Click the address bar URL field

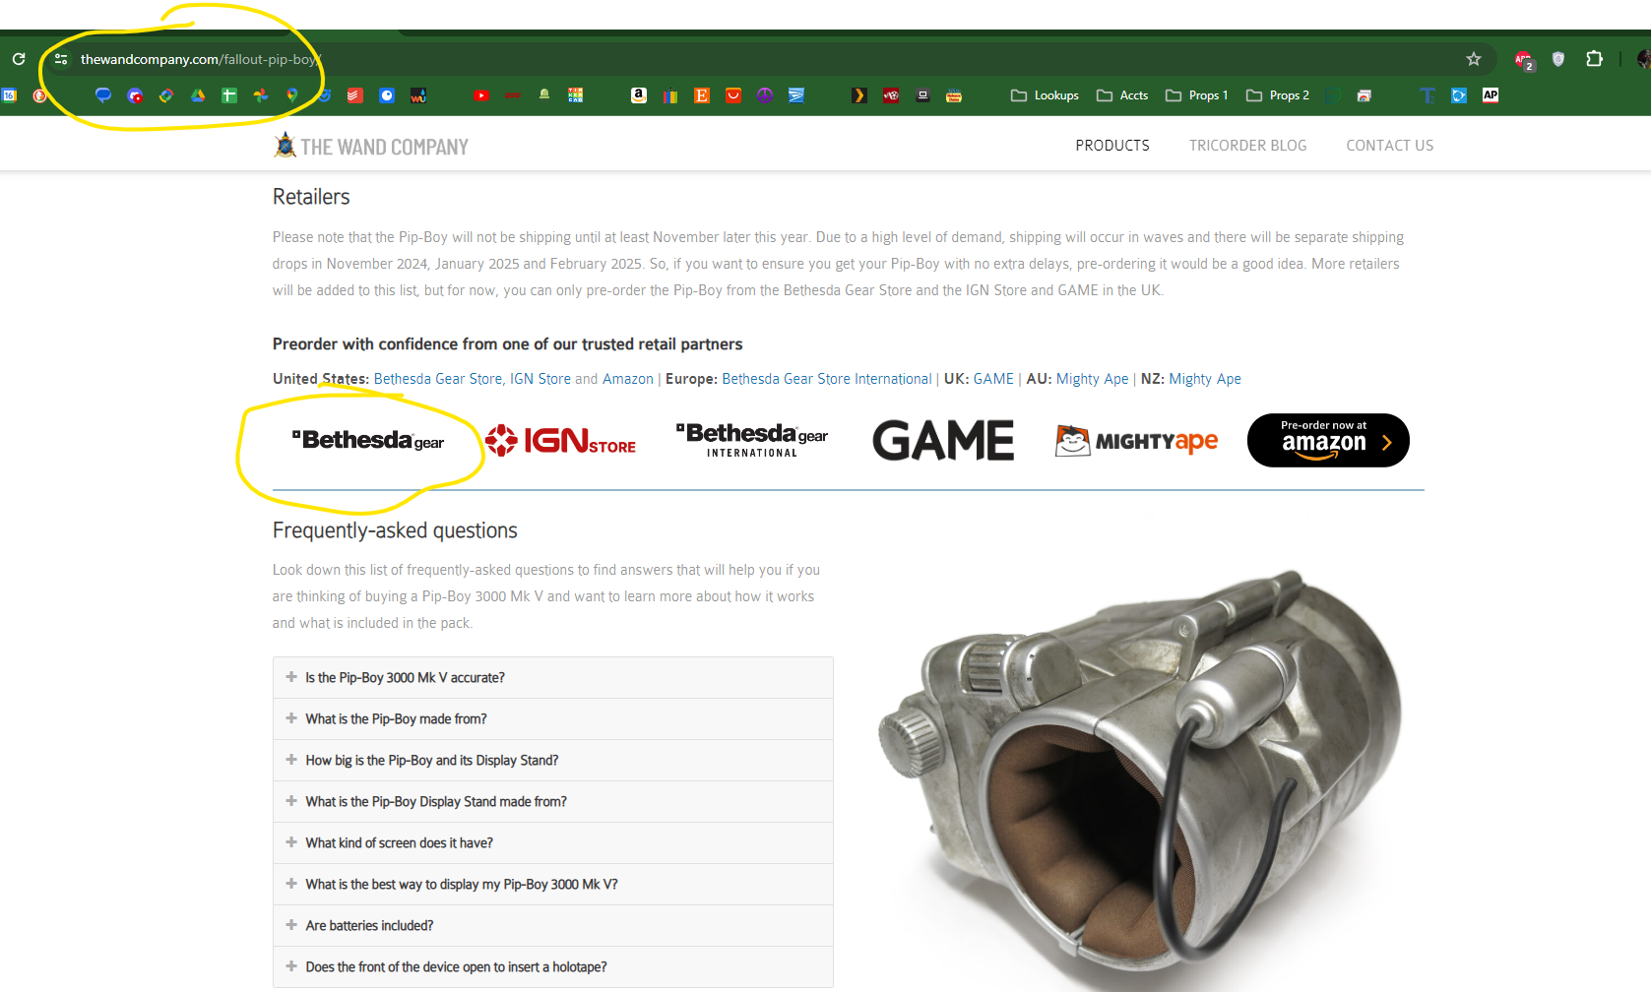tap(768, 59)
